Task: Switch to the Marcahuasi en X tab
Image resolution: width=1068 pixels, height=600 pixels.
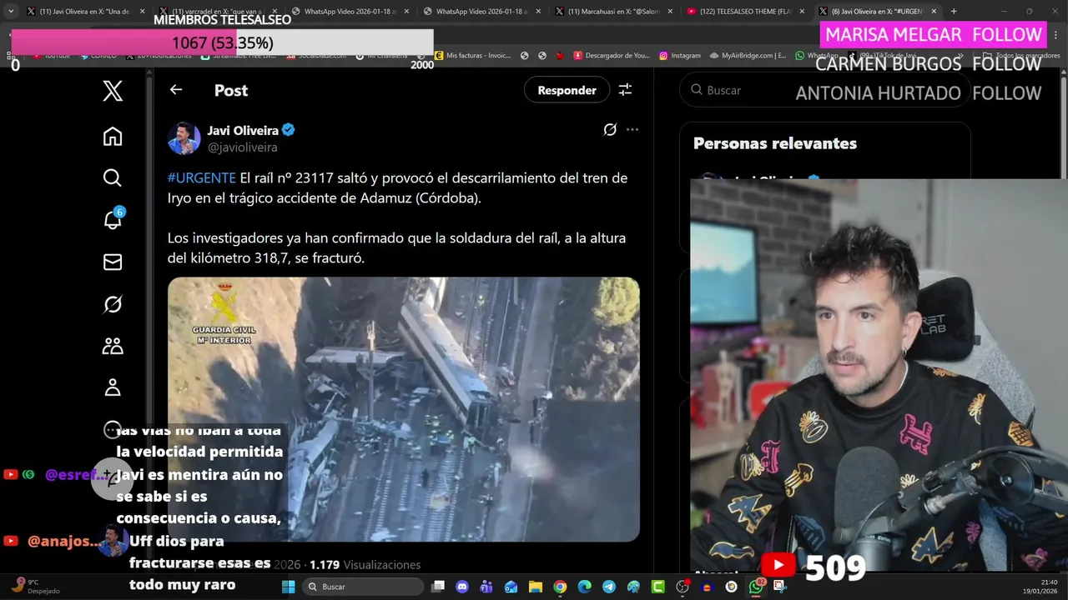Action: click(x=613, y=12)
